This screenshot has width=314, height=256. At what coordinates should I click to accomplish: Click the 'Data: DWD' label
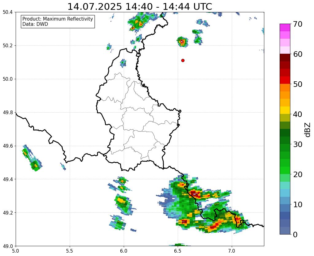(35, 24)
